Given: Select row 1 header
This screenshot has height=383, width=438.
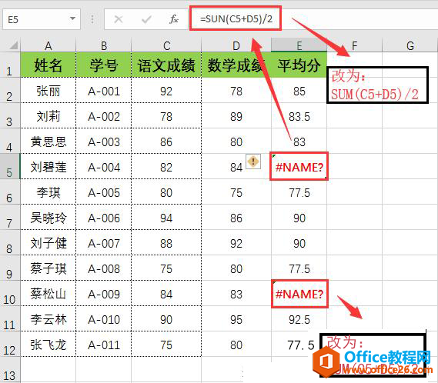Looking at the screenshot, I should tap(10, 65).
